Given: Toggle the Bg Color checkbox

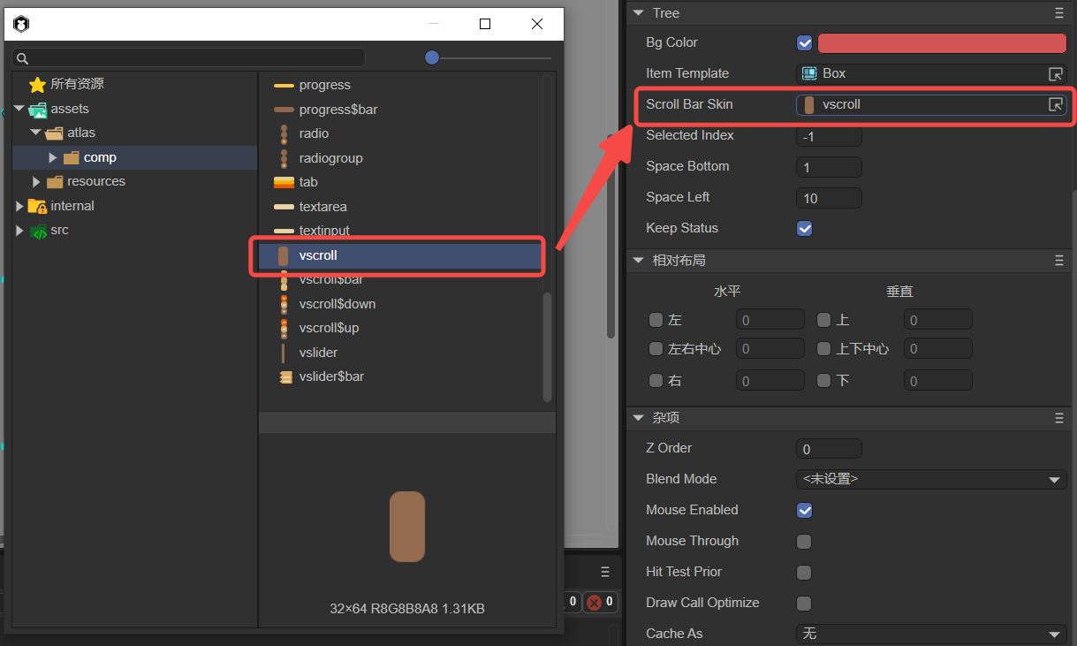Looking at the screenshot, I should coord(804,43).
